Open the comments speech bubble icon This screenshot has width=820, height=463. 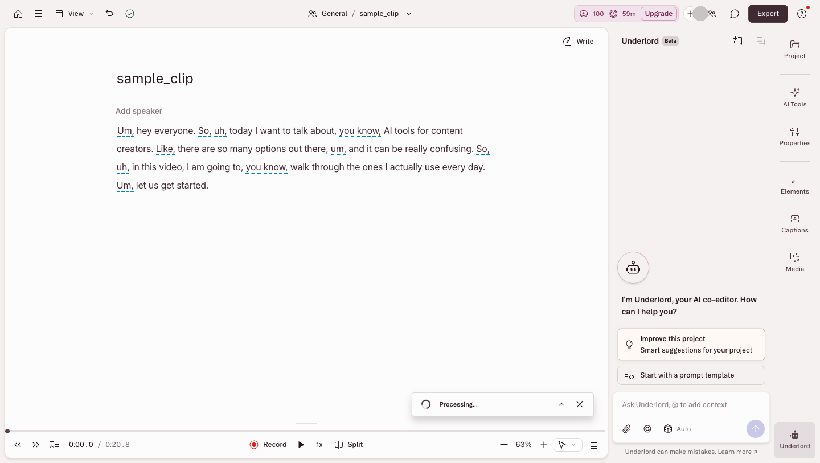(735, 14)
